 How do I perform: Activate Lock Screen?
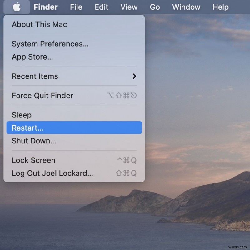pyautogui.click(x=33, y=160)
